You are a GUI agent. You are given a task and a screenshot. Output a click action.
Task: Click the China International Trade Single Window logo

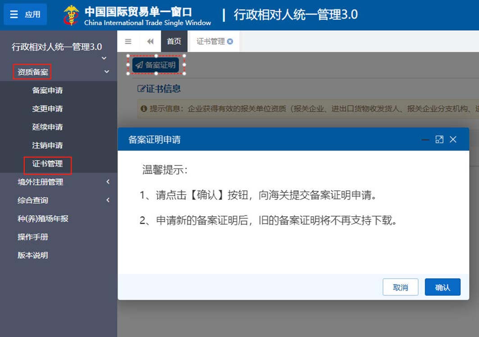tap(137, 15)
